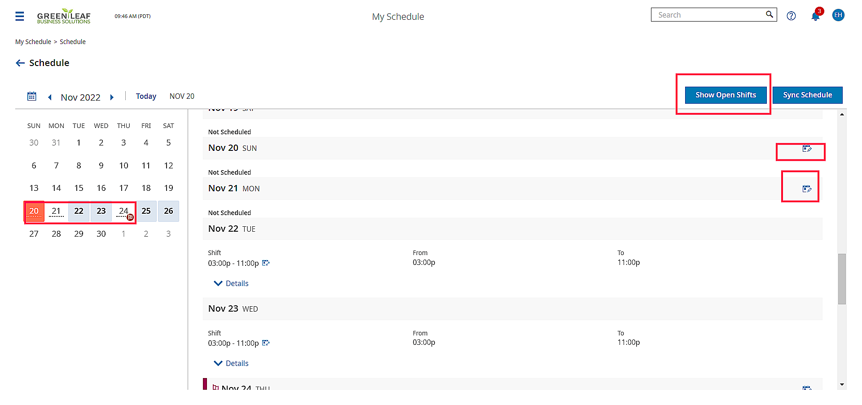This screenshot has width=862, height=405.
Task: Click the flag icon beside Nov 24
Action: pos(215,387)
